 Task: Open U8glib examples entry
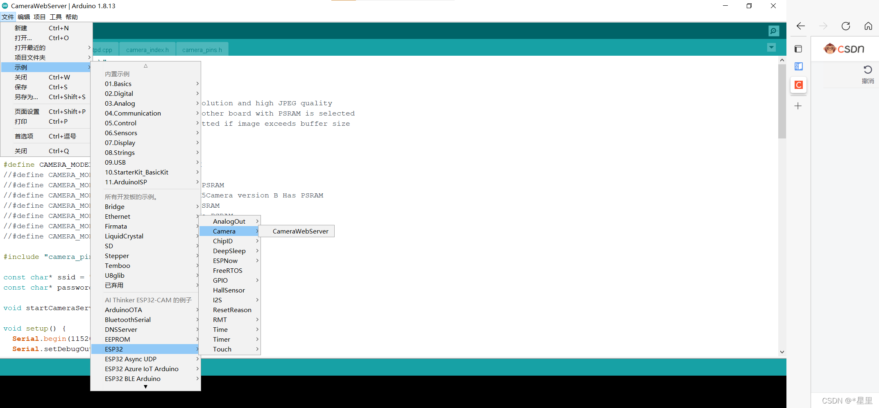coord(145,275)
